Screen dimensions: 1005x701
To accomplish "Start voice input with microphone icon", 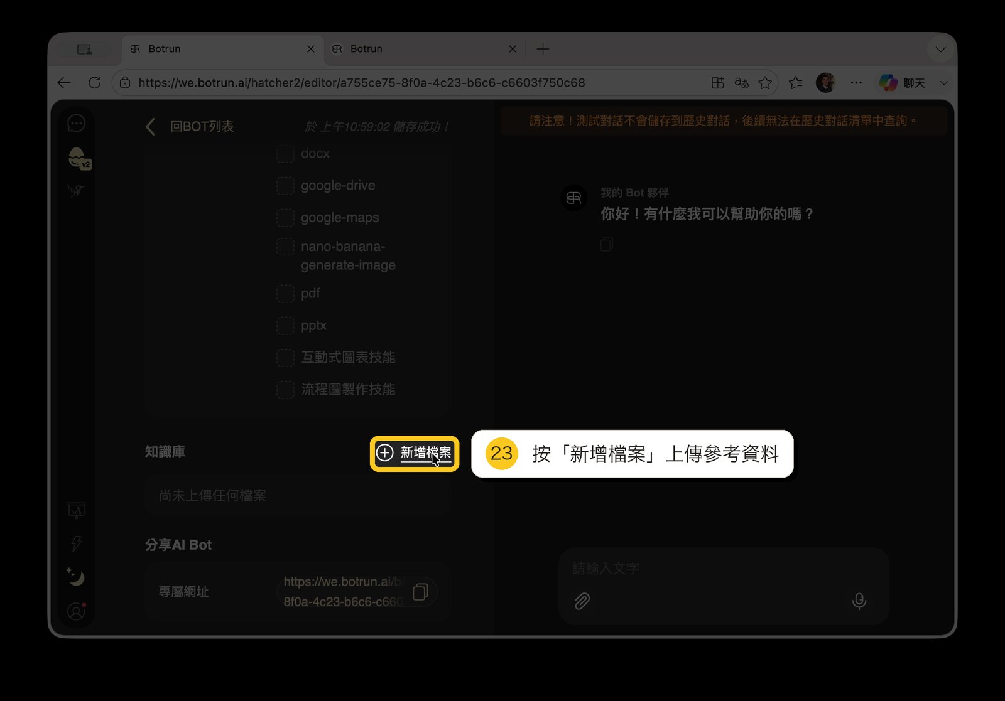I will (x=859, y=601).
